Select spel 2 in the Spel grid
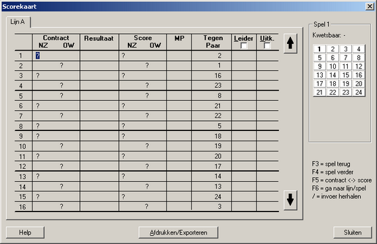This screenshot has width=377, height=244. [333, 49]
